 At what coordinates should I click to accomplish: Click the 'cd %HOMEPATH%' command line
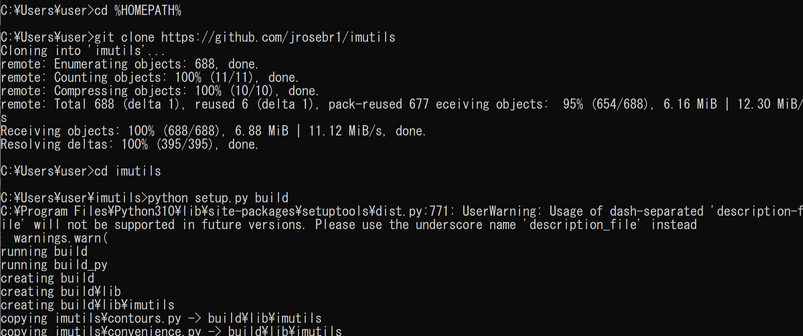[x=91, y=11]
